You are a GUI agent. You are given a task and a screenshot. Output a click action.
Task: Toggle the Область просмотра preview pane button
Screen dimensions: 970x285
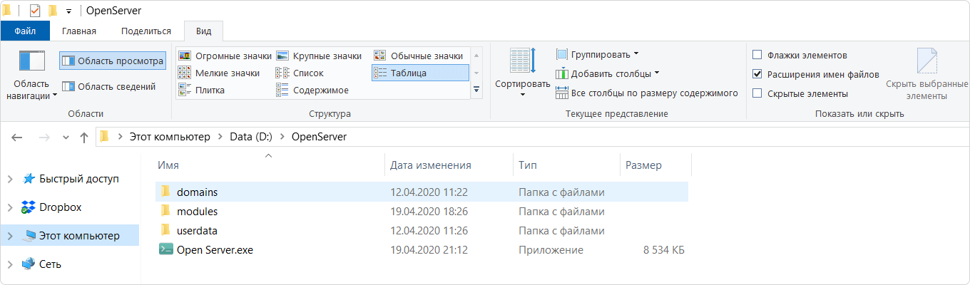(x=113, y=61)
